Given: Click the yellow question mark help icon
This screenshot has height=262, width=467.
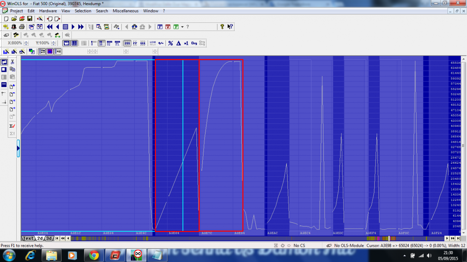Looking at the screenshot, I should [x=222, y=27].
